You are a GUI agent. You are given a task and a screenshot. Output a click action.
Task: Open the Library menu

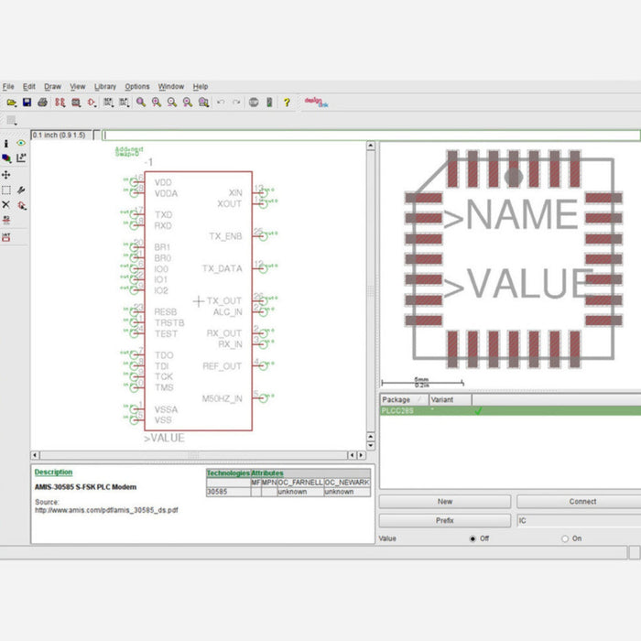point(105,86)
